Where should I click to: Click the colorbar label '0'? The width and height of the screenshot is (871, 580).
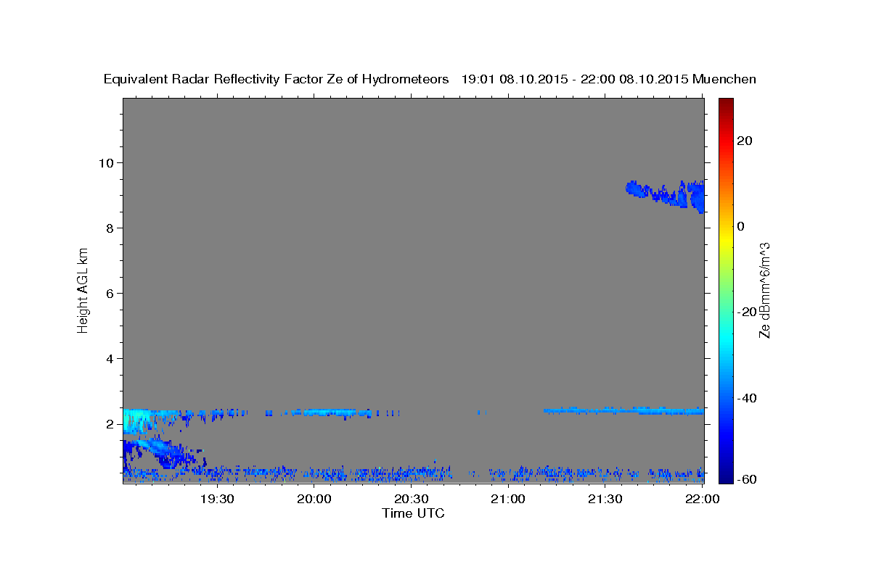click(741, 226)
